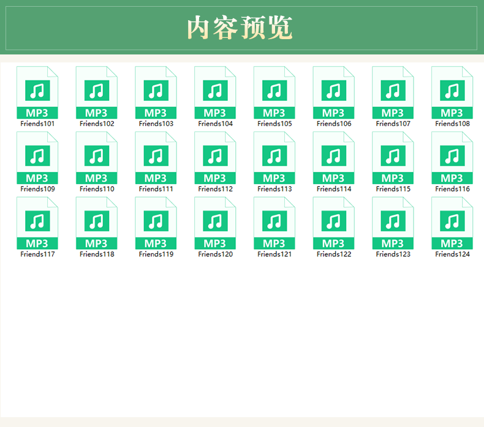The height and width of the screenshot is (427, 484).
Task: Click the Friends103 audio file icon
Action: [x=156, y=92]
